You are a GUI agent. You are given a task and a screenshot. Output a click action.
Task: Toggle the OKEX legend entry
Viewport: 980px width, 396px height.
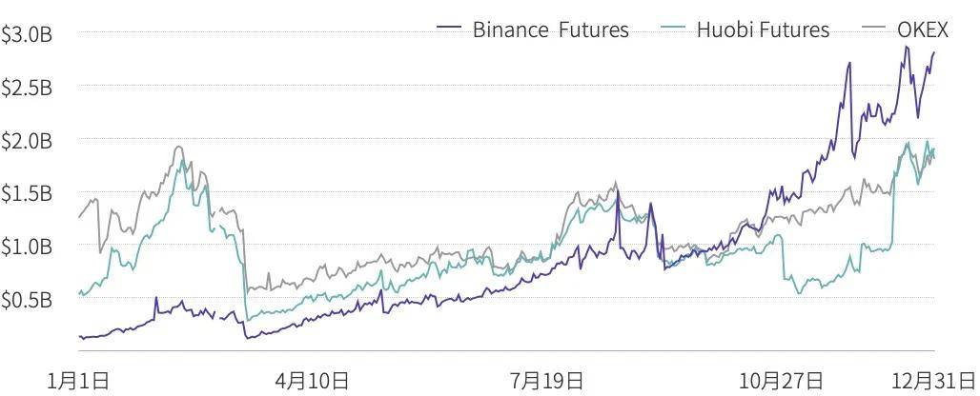(905, 29)
